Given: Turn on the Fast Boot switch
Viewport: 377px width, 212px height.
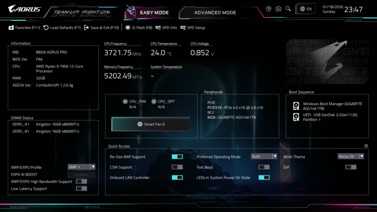Looking at the screenshot, I should coord(264,167).
